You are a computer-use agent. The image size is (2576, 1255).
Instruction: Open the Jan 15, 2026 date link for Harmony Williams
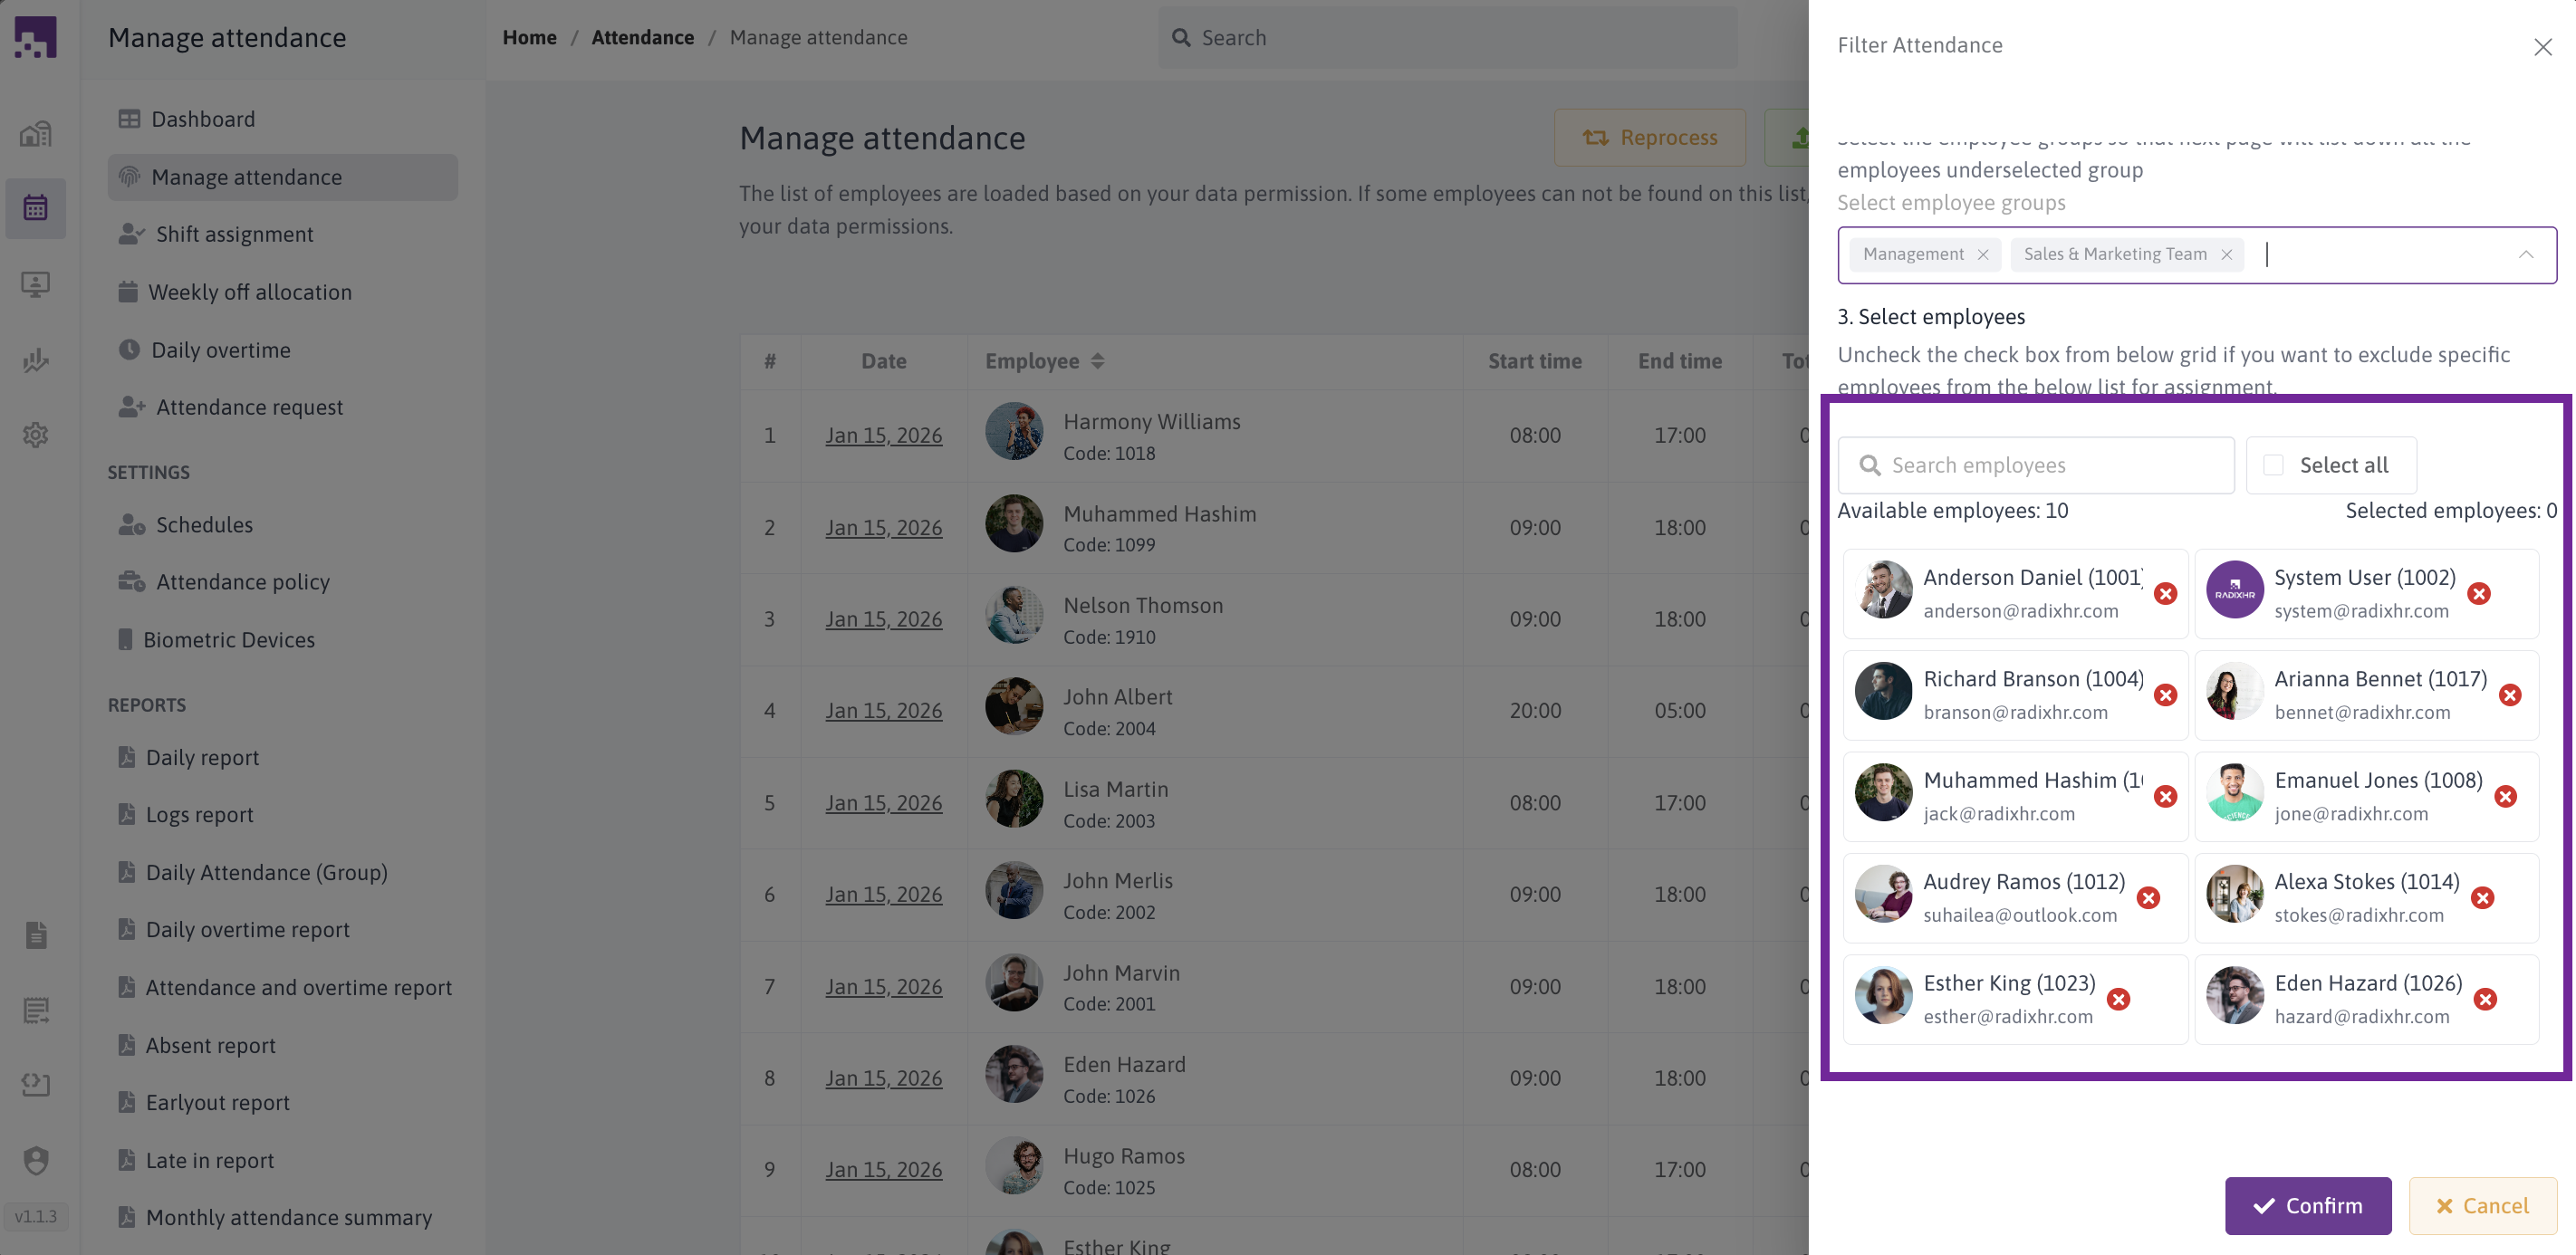(884, 435)
